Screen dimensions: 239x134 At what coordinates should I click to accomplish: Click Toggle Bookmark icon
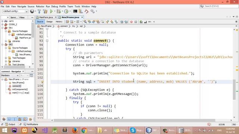pos(116,22)
